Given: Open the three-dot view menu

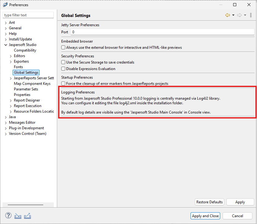Looking at the screenshot, I should pyautogui.click(x=251, y=15).
